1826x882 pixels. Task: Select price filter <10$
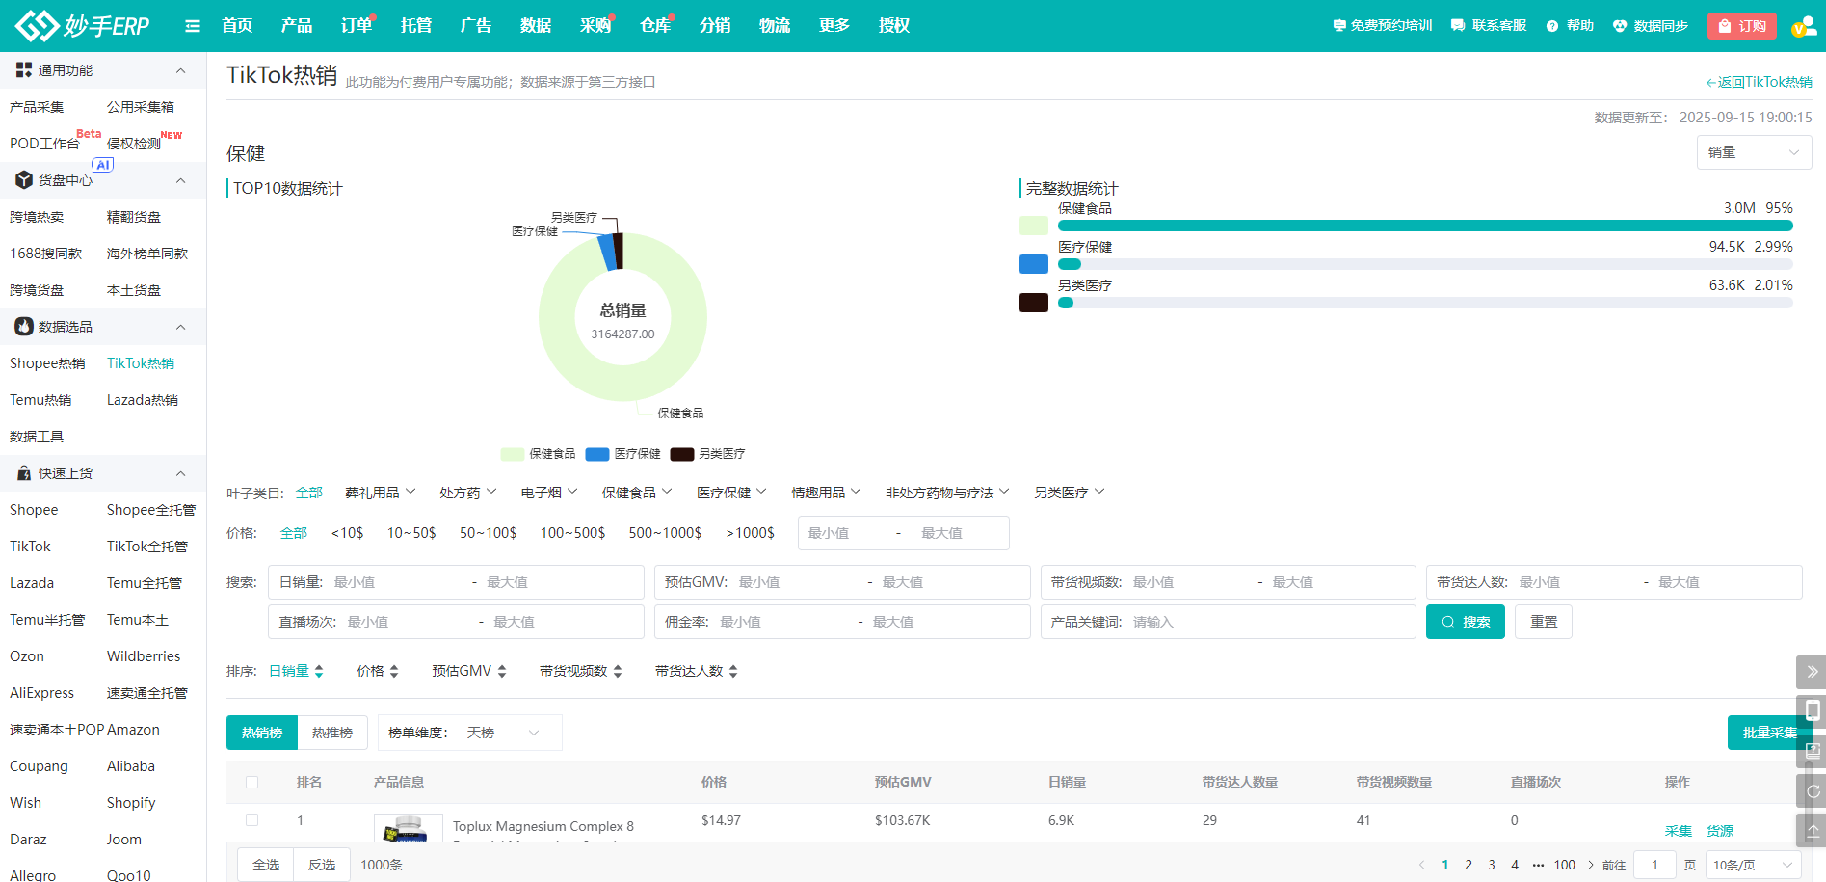[x=348, y=533]
